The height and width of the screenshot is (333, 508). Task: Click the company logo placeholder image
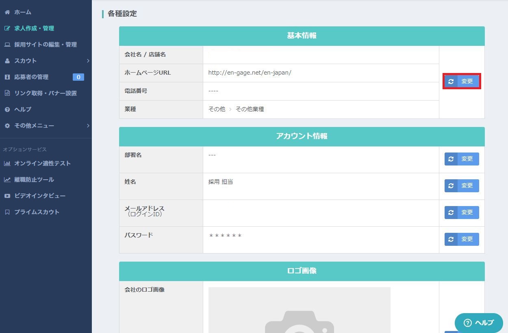(x=300, y=310)
